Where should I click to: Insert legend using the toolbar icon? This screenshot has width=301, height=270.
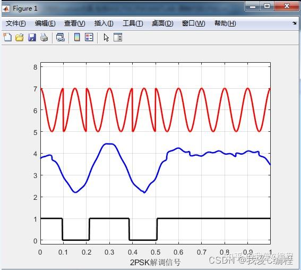pos(89,37)
